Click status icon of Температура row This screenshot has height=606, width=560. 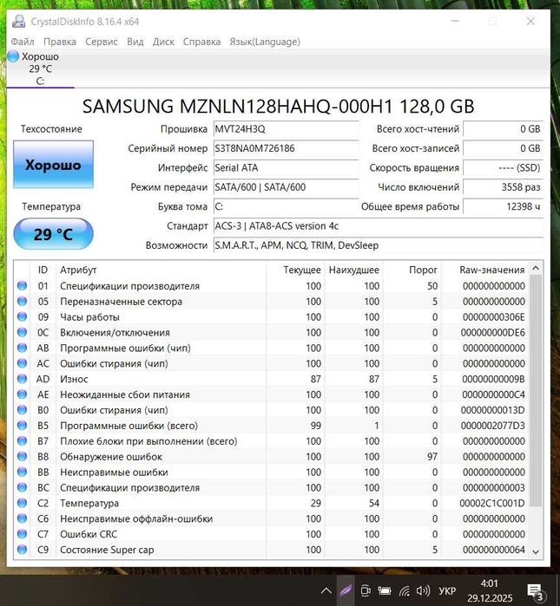click(22, 503)
